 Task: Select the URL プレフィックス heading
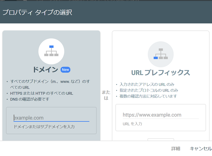point(161,73)
